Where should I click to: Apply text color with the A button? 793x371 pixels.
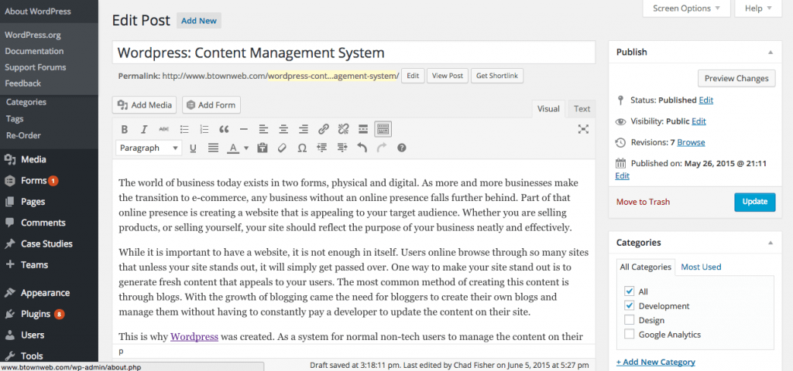(x=232, y=148)
